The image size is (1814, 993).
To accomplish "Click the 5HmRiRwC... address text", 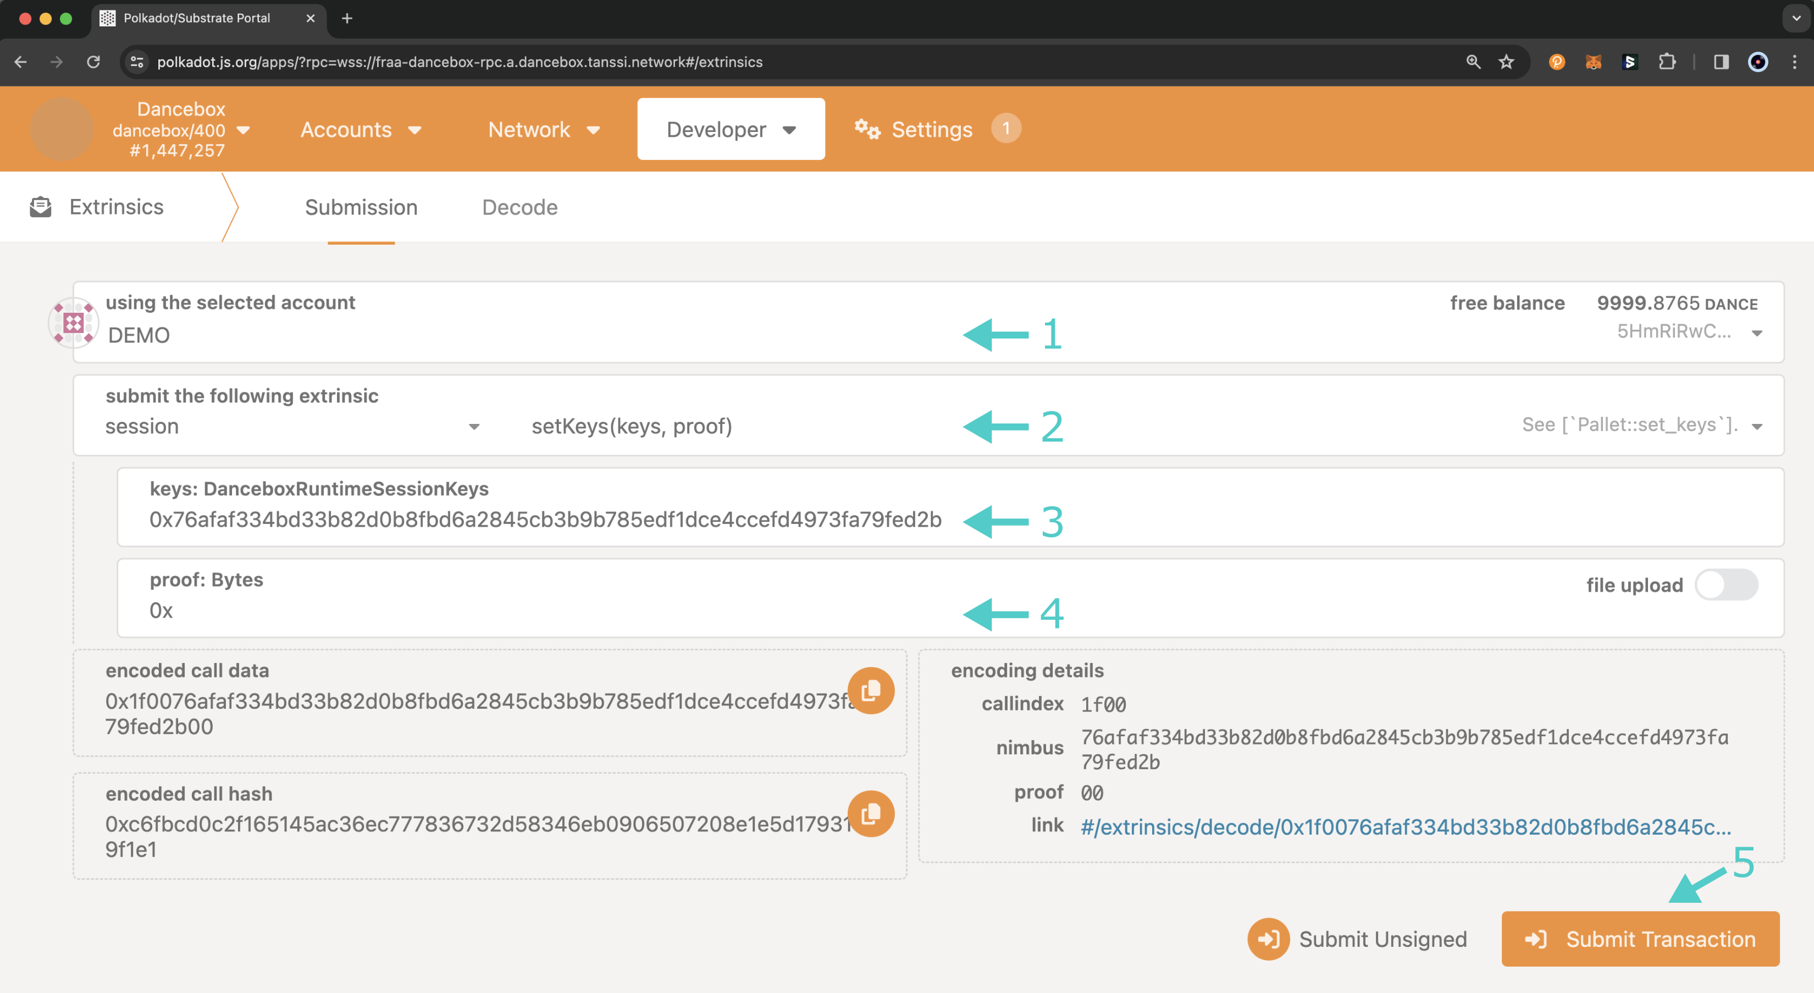I will point(1673,331).
